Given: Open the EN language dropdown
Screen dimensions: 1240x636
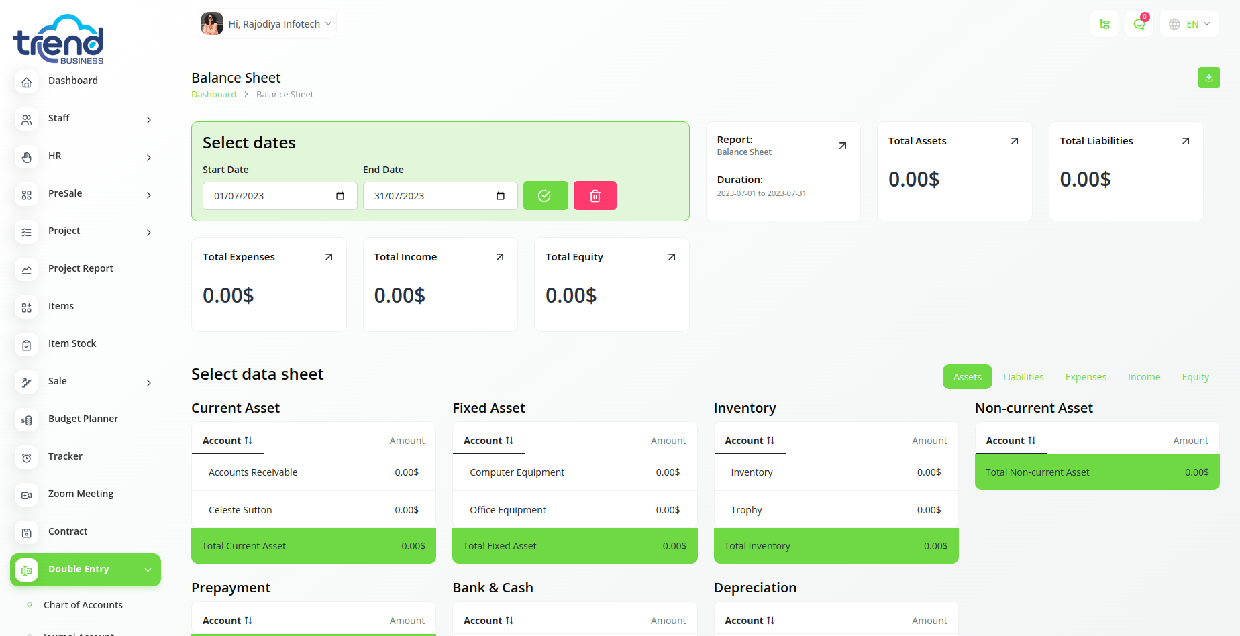Looking at the screenshot, I should pyautogui.click(x=1189, y=24).
